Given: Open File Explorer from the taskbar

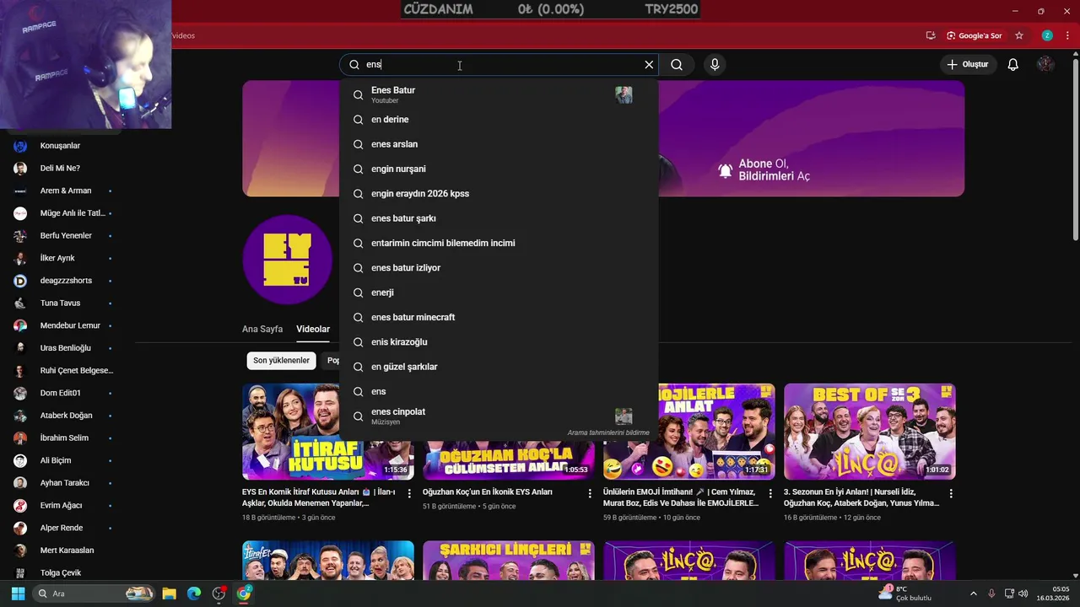Looking at the screenshot, I should tap(169, 594).
